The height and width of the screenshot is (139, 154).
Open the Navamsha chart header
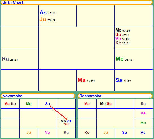click(x=38, y=96)
